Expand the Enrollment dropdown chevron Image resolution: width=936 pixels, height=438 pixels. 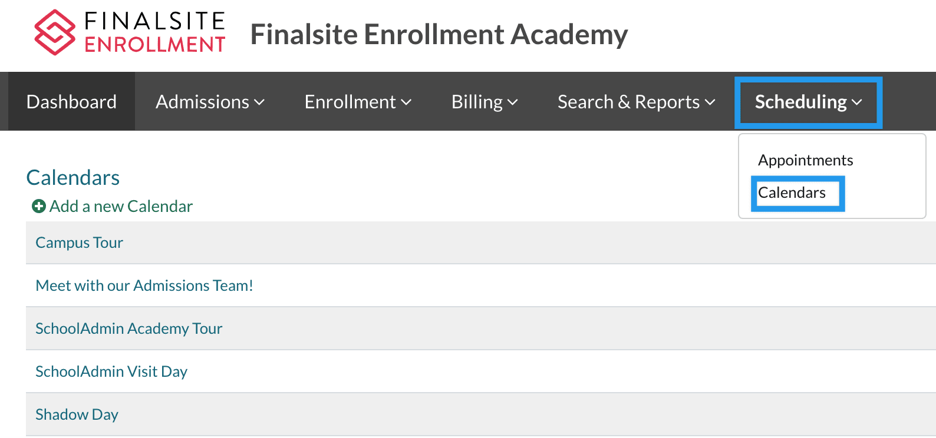coord(406,102)
